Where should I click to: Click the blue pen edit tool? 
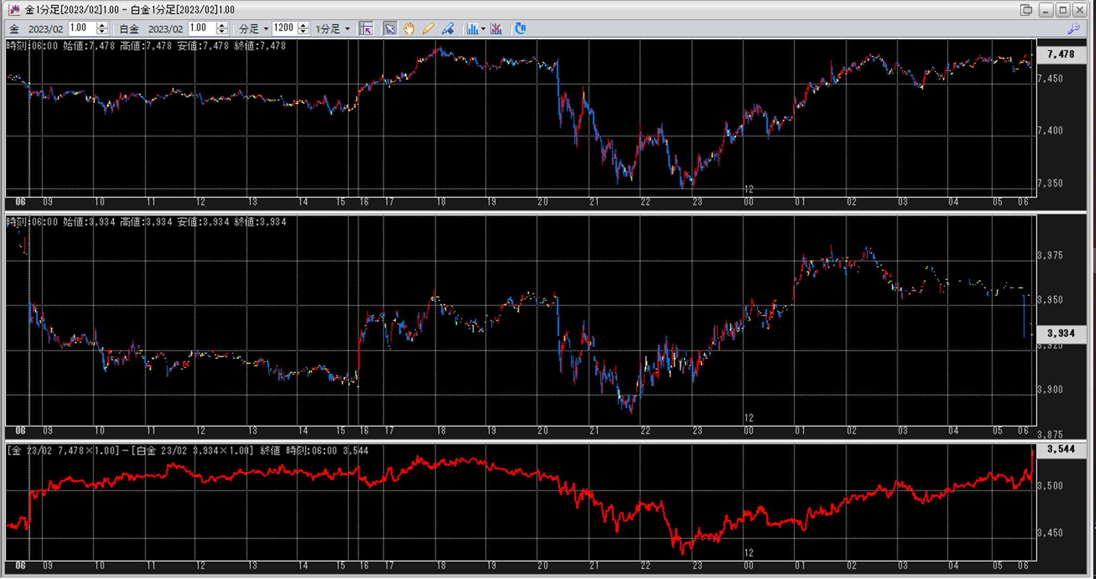pos(448,28)
